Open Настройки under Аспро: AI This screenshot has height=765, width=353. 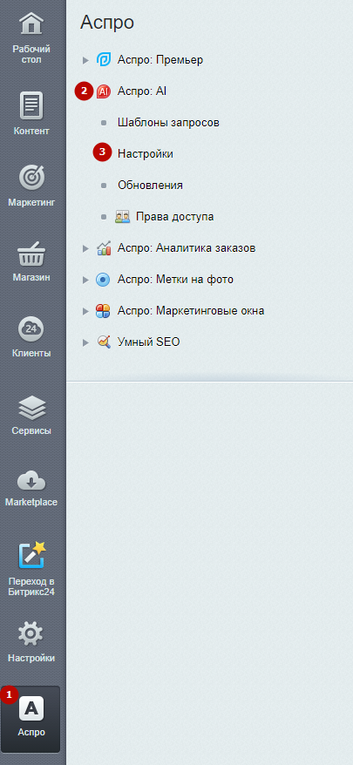[145, 153]
